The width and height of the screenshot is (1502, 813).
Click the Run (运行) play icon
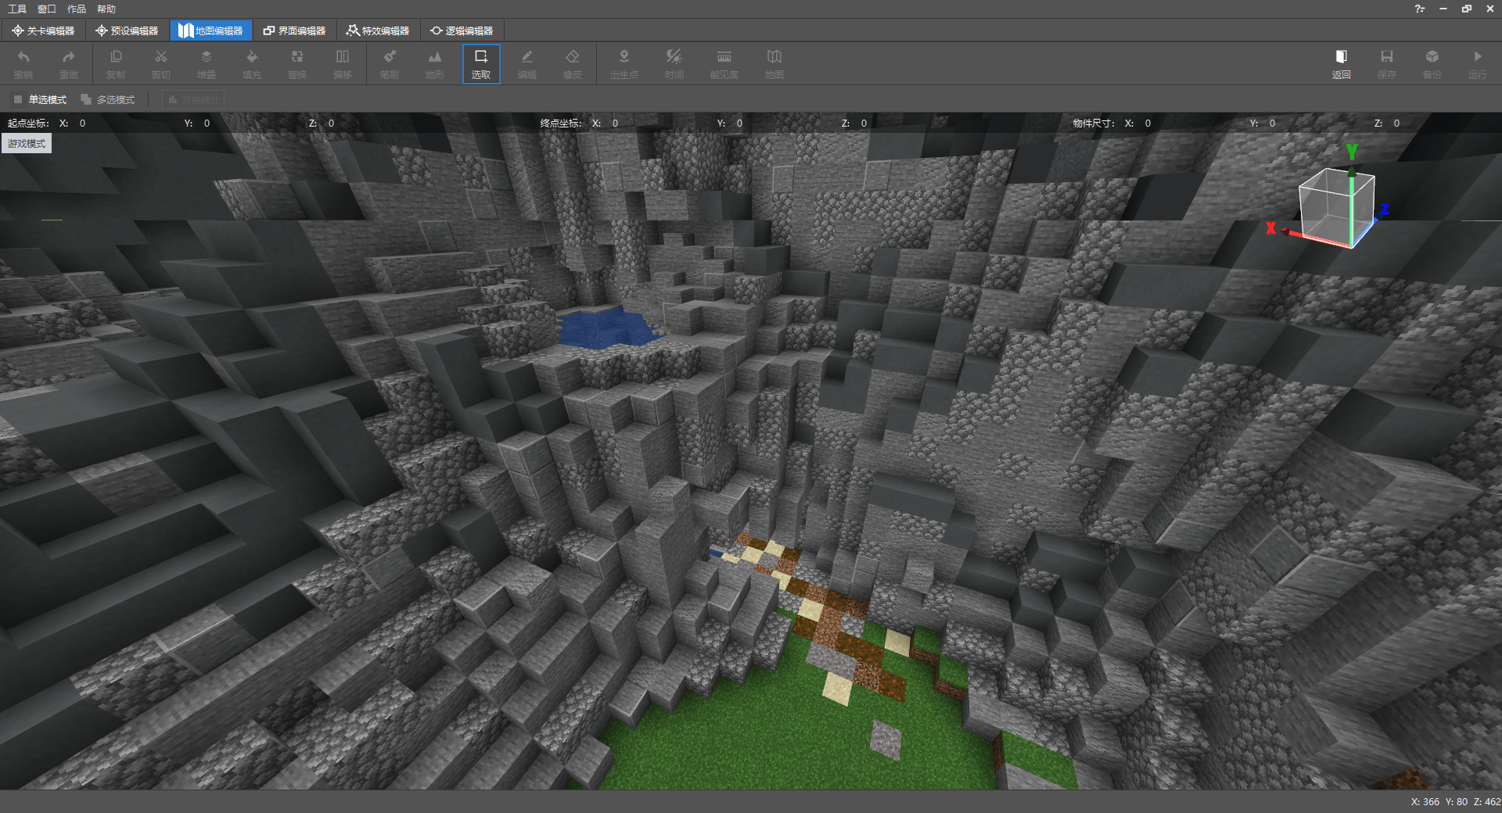(x=1478, y=64)
